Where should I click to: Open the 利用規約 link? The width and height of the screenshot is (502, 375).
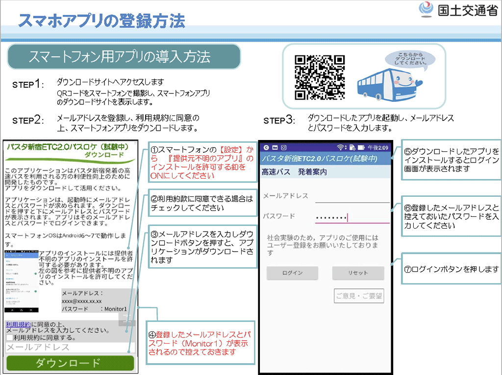pos(18,325)
